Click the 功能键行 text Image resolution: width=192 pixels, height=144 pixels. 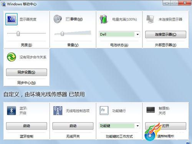click(119, 111)
